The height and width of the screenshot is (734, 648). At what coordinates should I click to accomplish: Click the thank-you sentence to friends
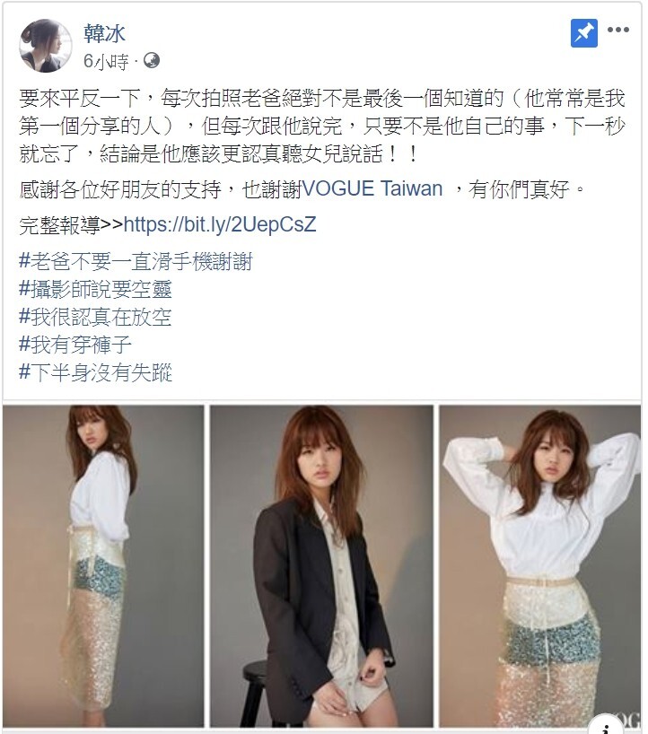(302, 189)
